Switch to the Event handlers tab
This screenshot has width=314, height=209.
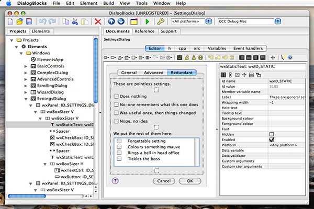[248, 49]
